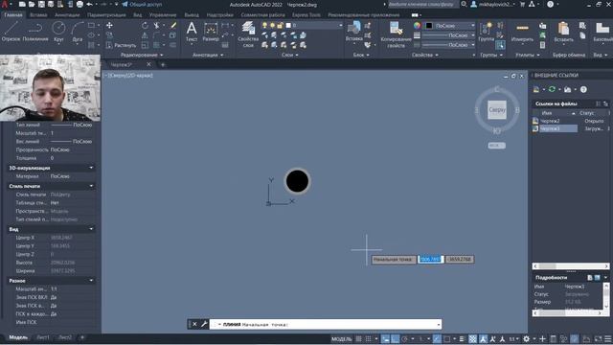Collapse the Разное section
This screenshot has width=613, height=345.
[x=91, y=281]
